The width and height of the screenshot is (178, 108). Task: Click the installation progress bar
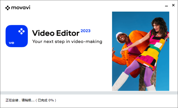point(89,93)
